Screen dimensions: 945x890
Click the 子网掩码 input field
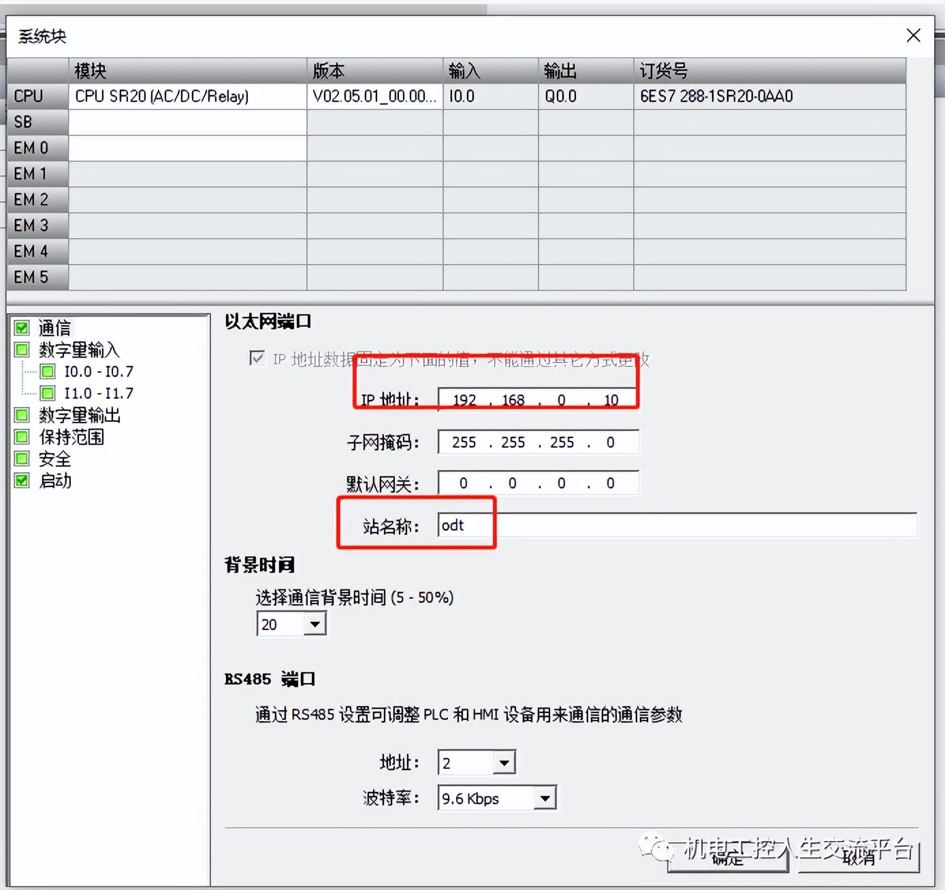coord(538,442)
